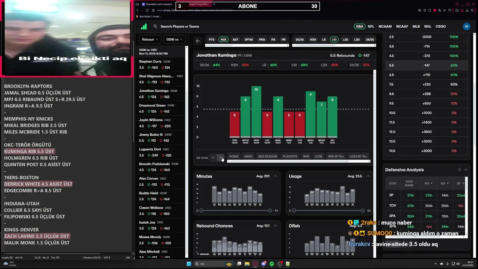Adjust the Usage range slider left handle
Viewport: 478px width, 269px height.
click(294, 211)
